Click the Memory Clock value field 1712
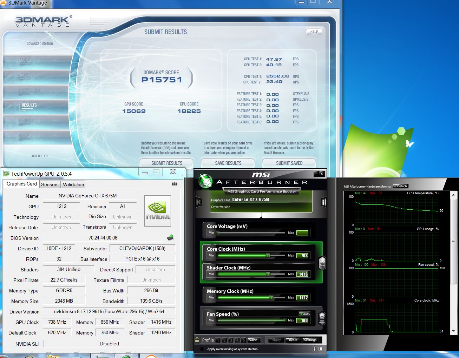Screen dimensions: 459x358 pos(302,298)
